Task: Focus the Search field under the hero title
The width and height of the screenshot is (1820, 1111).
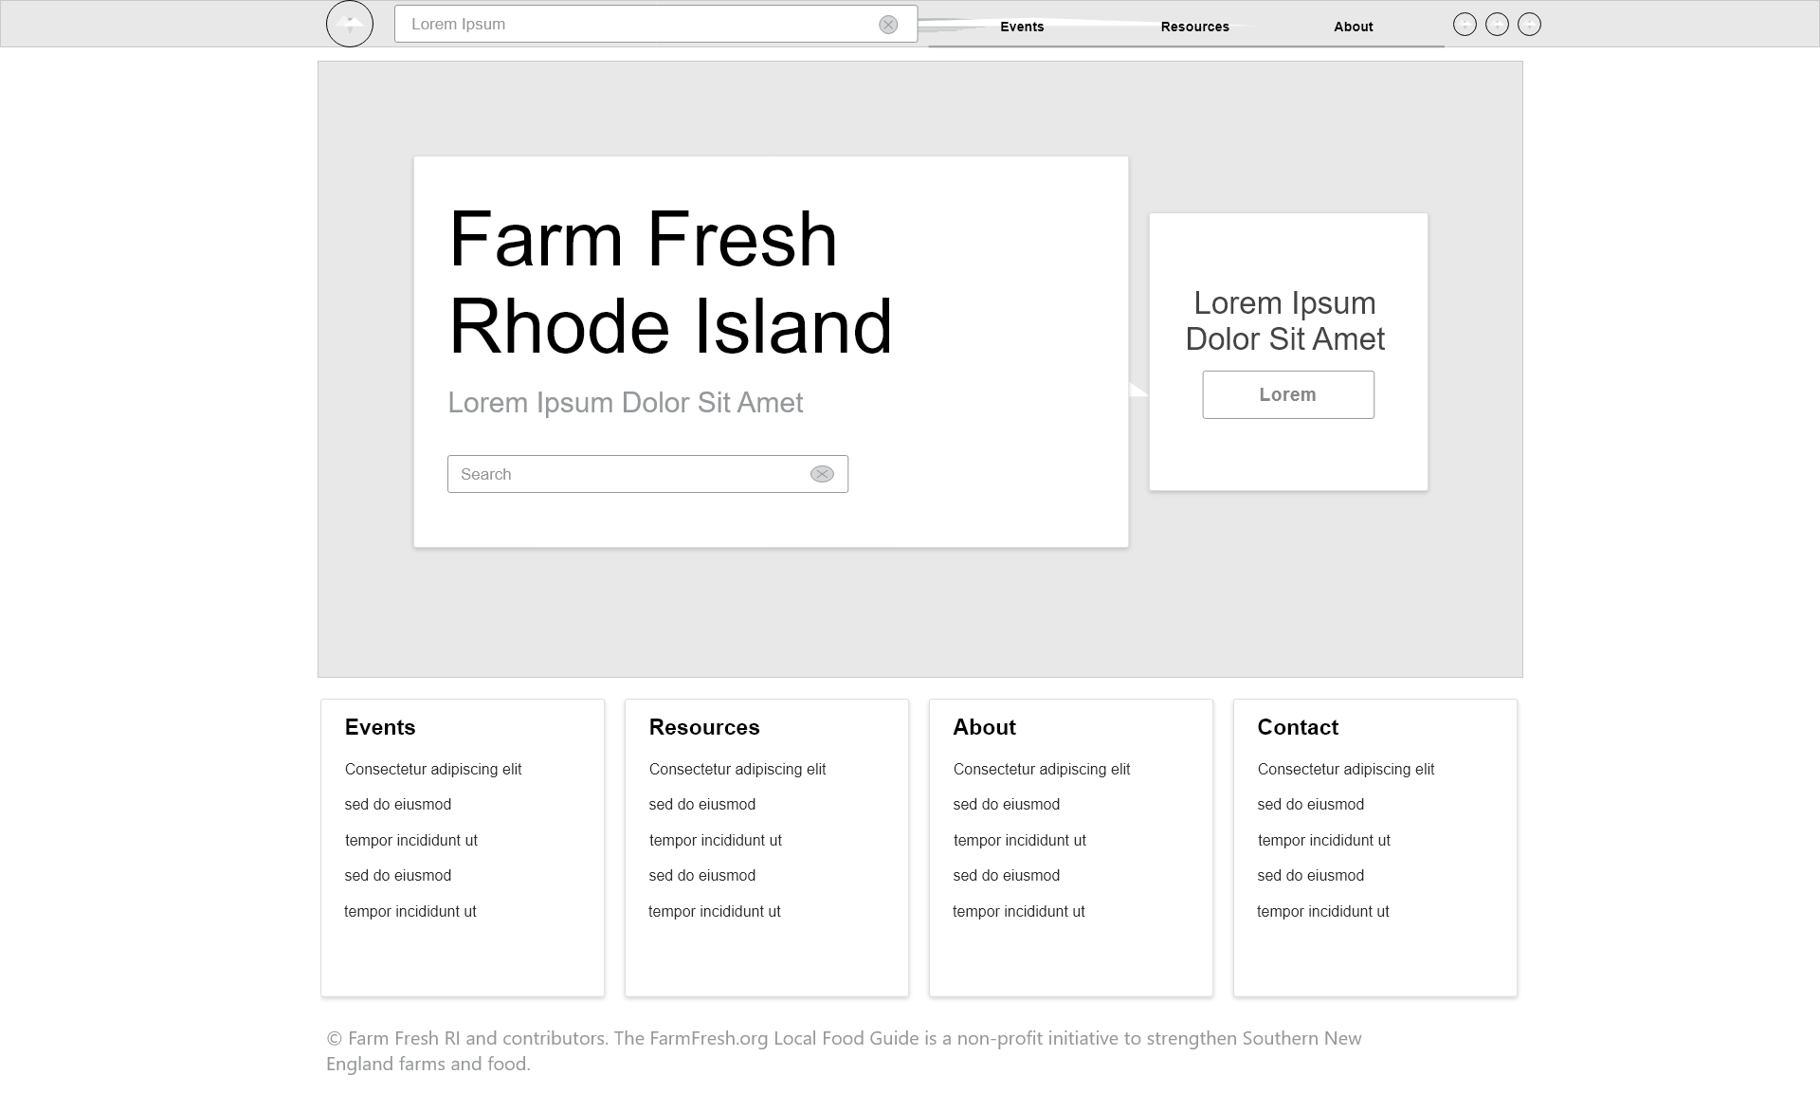Action: (647, 474)
